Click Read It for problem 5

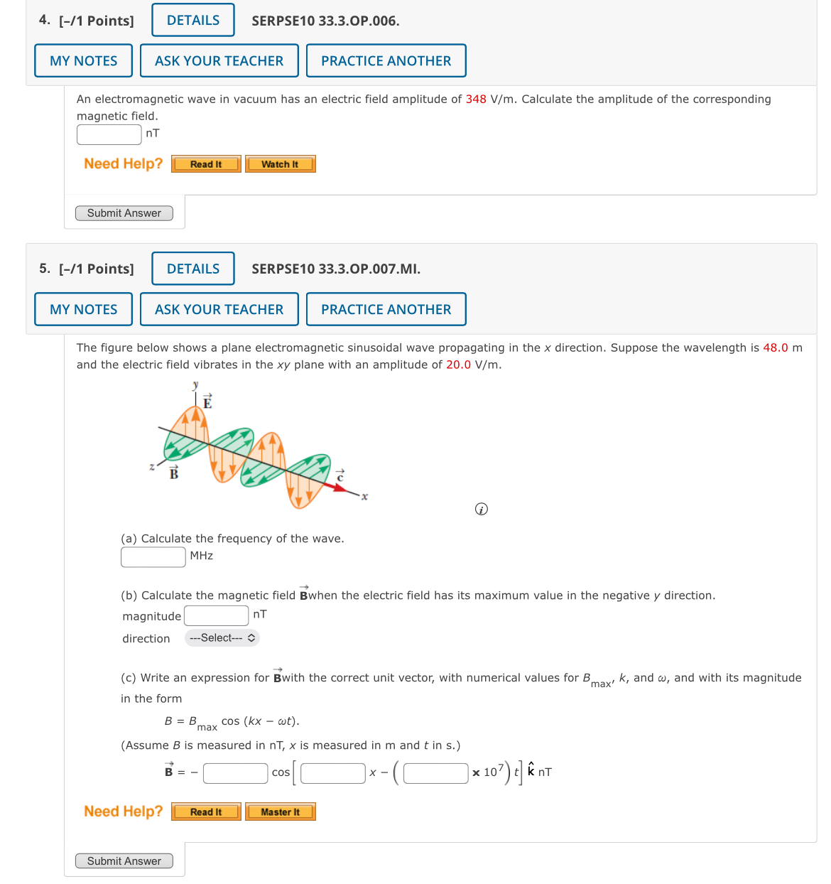[205, 812]
